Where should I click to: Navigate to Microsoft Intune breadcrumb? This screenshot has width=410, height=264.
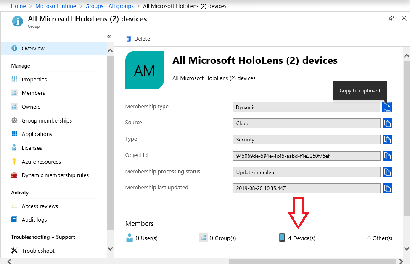(56, 6)
